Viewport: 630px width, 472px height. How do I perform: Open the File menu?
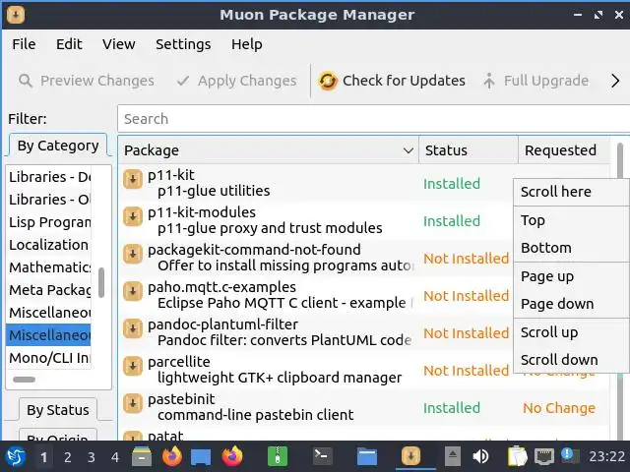point(24,44)
